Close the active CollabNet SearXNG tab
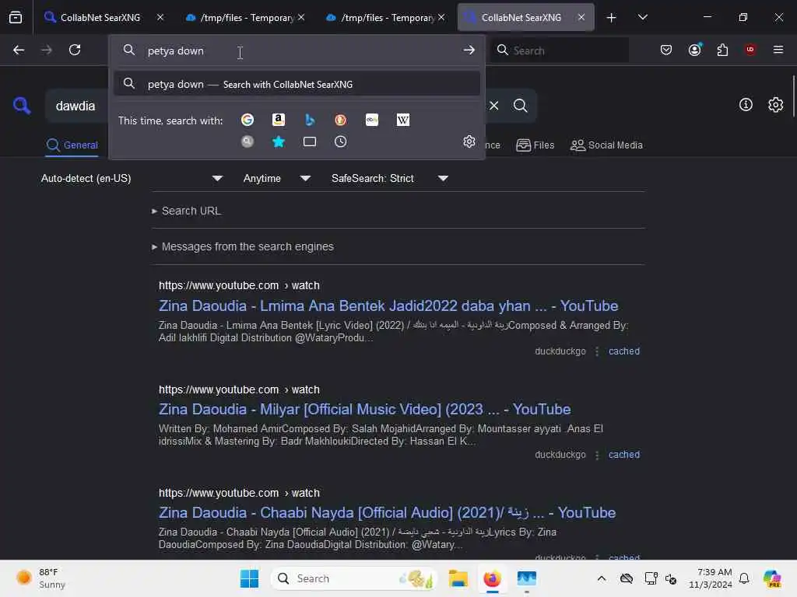 tap(581, 17)
